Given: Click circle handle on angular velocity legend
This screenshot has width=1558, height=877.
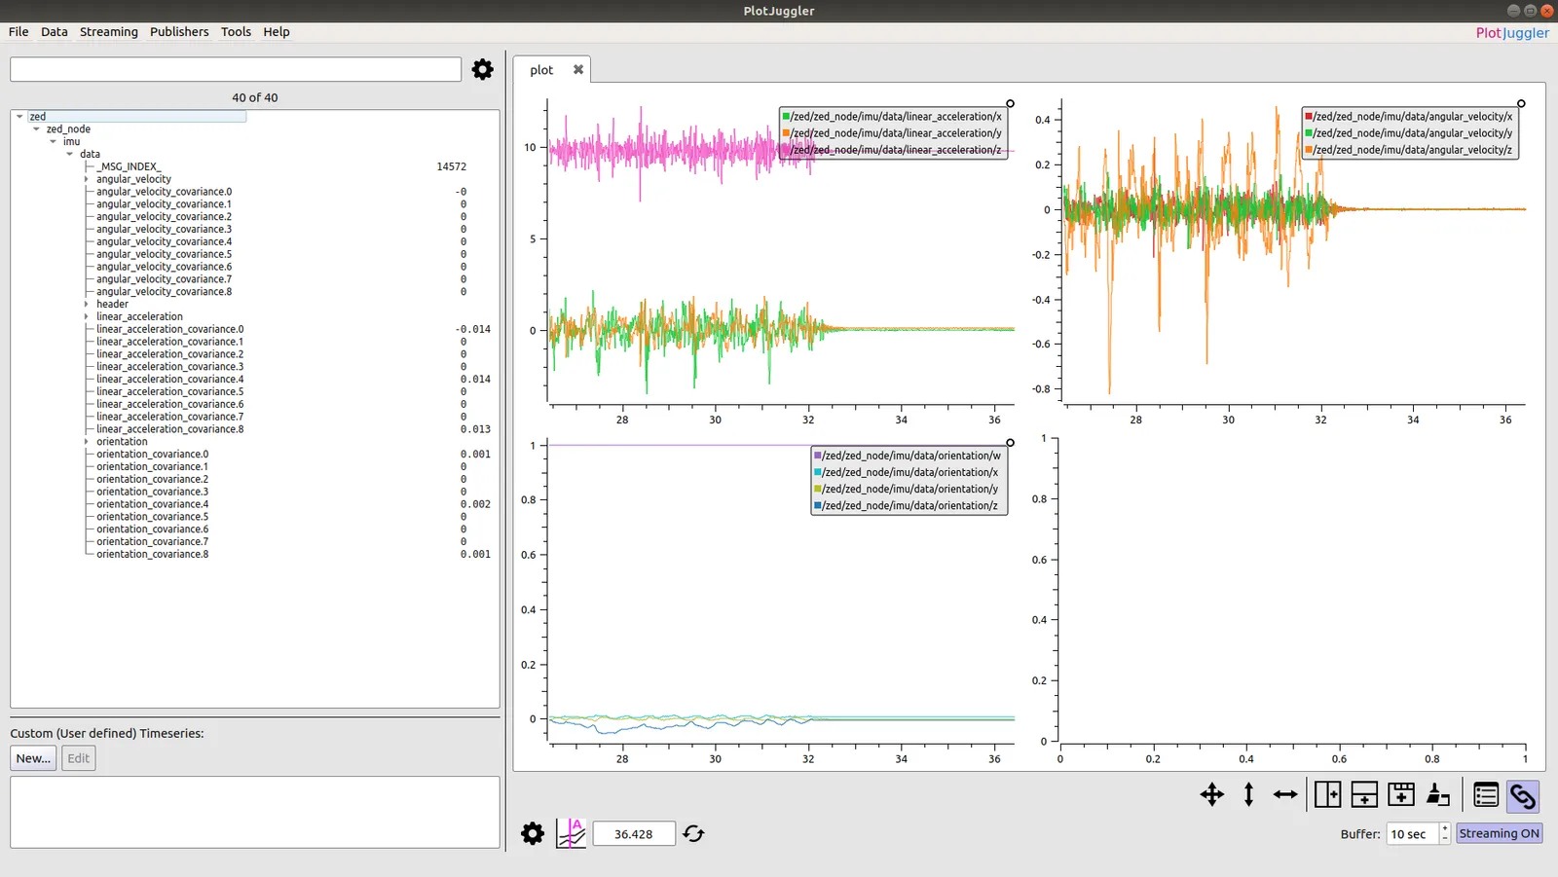Looking at the screenshot, I should click(x=1521, y=103).
